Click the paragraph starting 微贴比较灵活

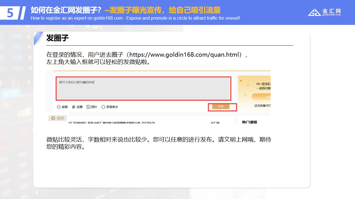(159, 143)
